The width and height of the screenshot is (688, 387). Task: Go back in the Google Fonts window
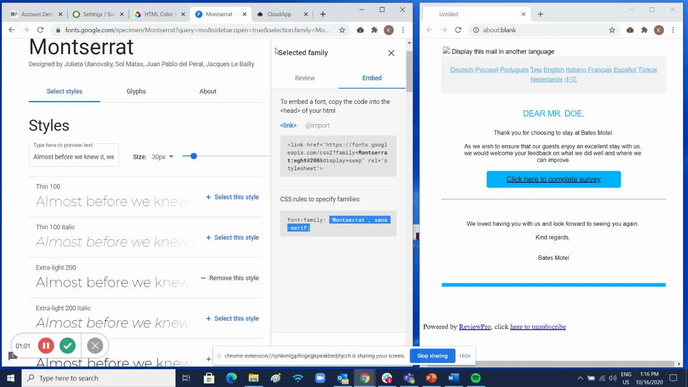12,30
